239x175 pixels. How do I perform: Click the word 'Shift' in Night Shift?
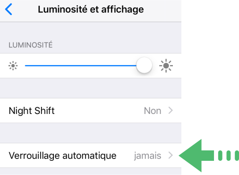coord(44,111)
